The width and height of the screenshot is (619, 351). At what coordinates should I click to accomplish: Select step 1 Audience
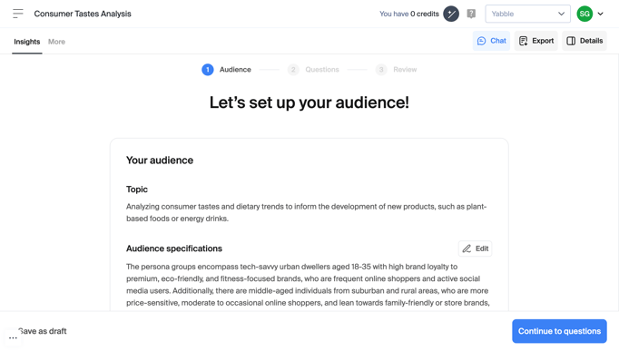[x=226, y=70]
